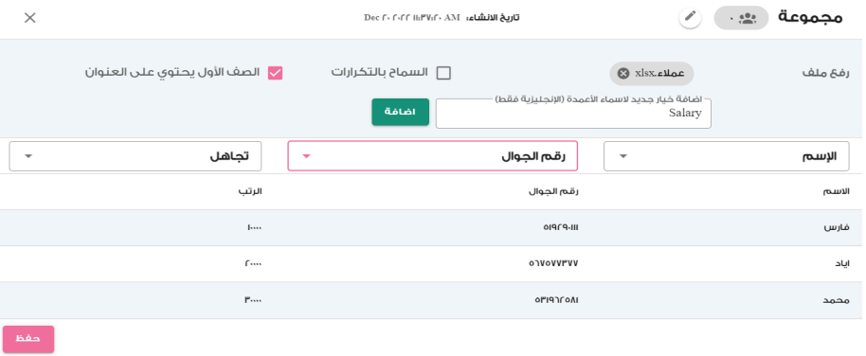Click the الرتب table column header
866x356 pixels.
(250, 191)
